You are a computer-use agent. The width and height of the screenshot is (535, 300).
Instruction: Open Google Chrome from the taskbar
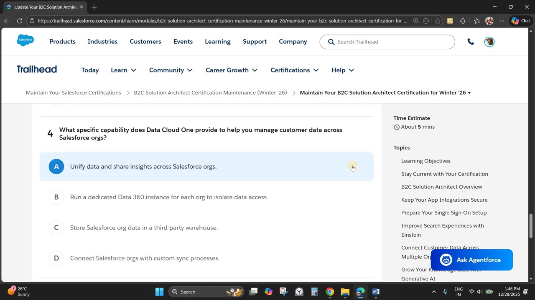pyautogui.click(x=330, y=292)
